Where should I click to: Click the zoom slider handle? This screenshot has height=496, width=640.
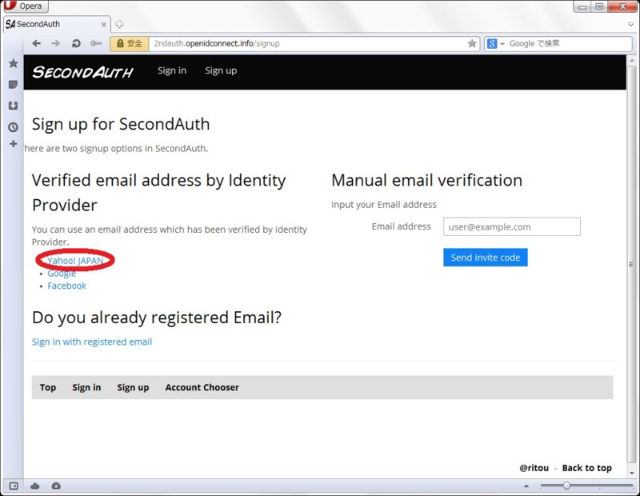pyautogui.click(x=566, y=486)
